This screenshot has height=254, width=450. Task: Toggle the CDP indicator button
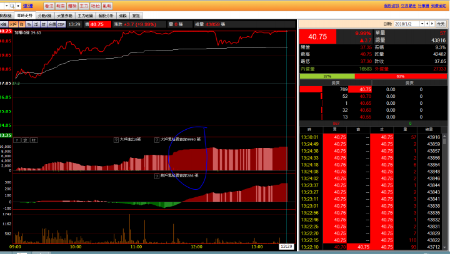(61, 24)
